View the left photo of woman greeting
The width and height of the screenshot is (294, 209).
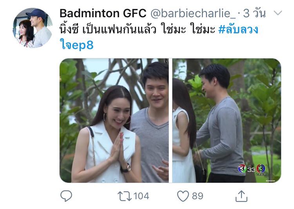114,120
